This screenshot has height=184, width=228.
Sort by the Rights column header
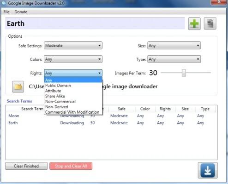tap(165, 109)
